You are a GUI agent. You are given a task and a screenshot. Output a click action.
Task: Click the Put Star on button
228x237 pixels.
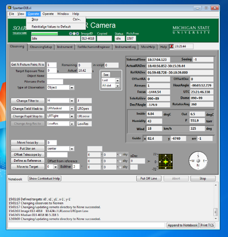point(28,148)
